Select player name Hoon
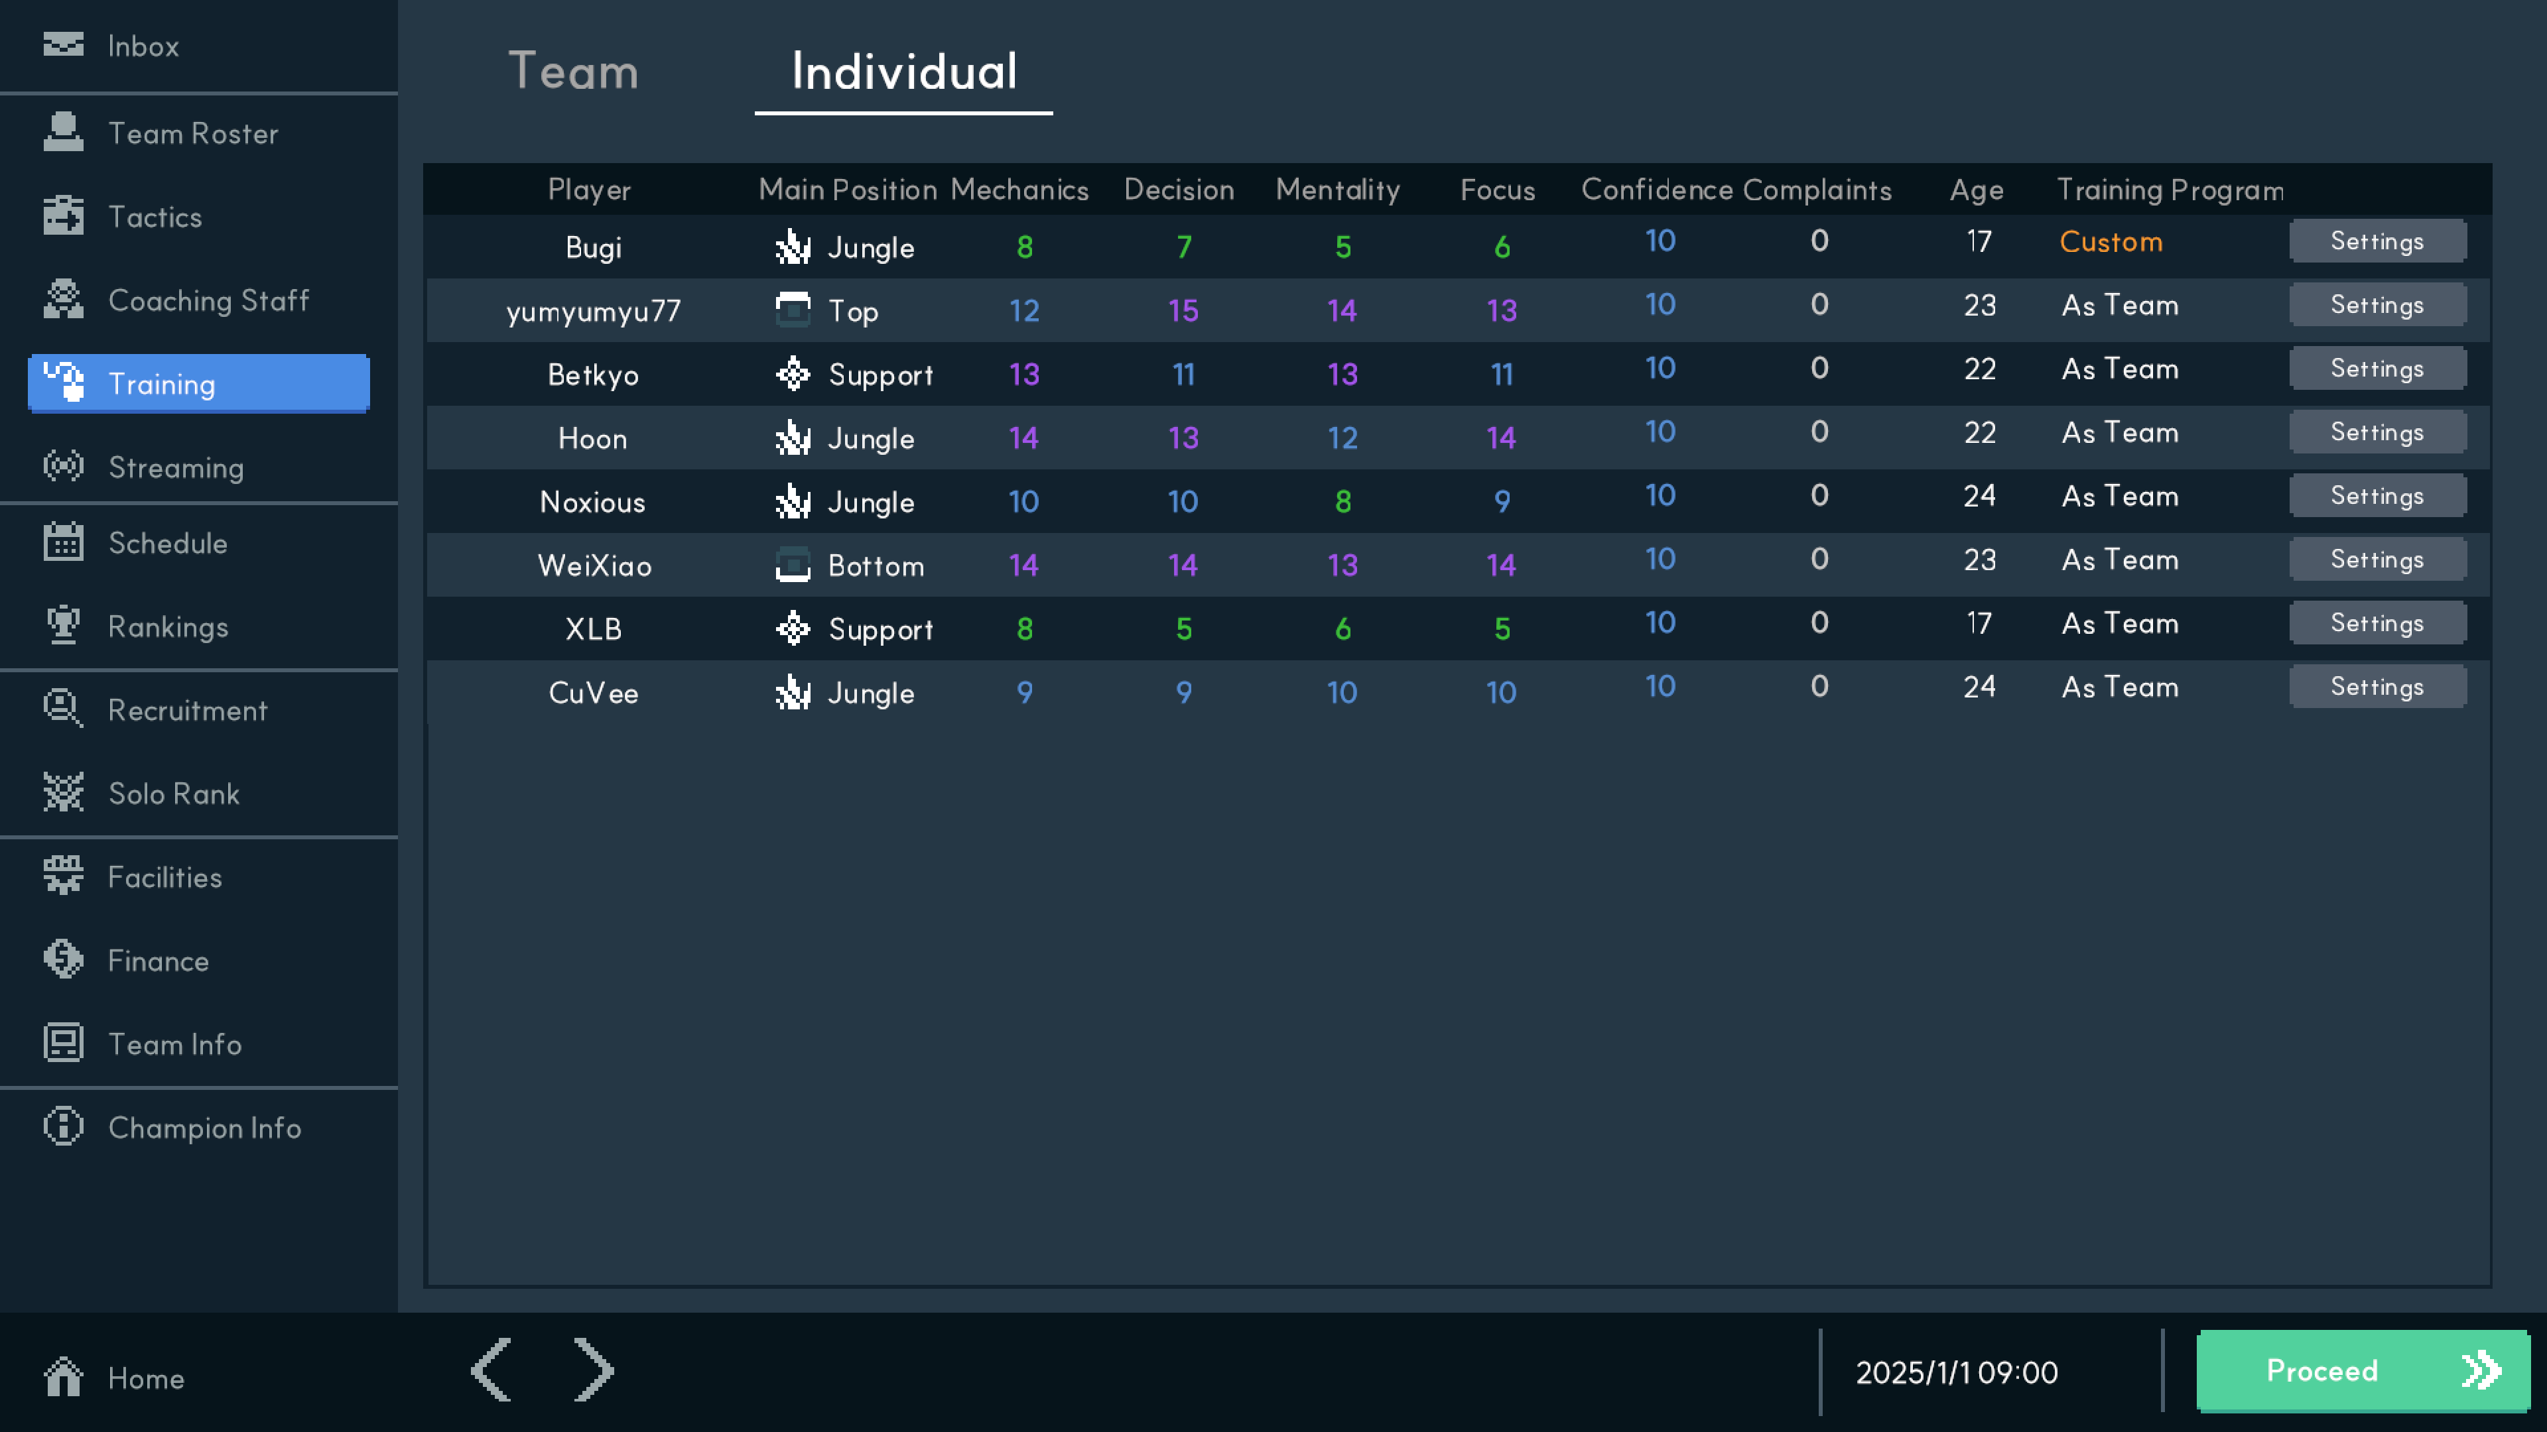Screen dimensions: 2547x1432 pos(593,438)
